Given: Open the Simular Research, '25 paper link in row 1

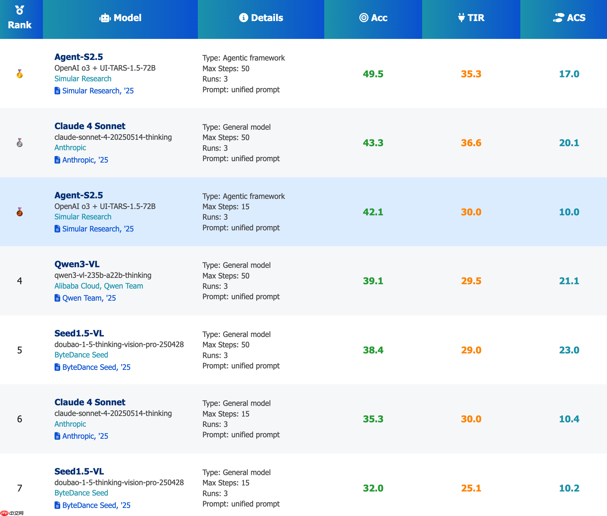Looking at the screenshot, I should 98,91.
